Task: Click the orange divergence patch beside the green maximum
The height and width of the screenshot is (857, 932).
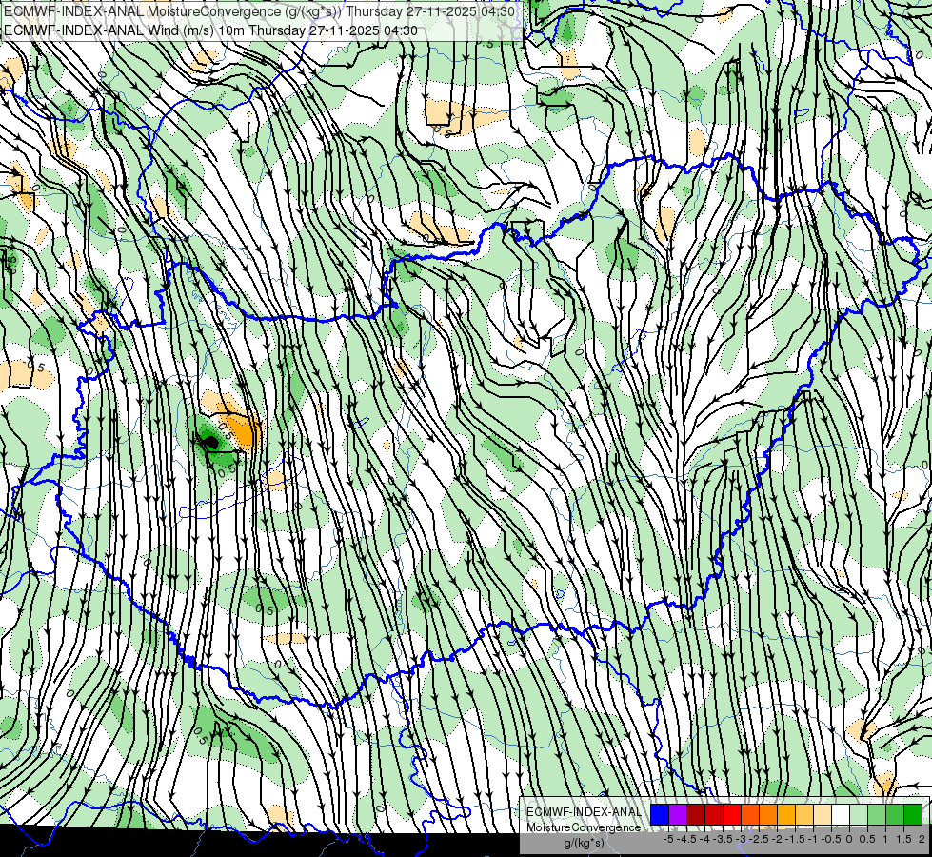Action: [247, 429]
